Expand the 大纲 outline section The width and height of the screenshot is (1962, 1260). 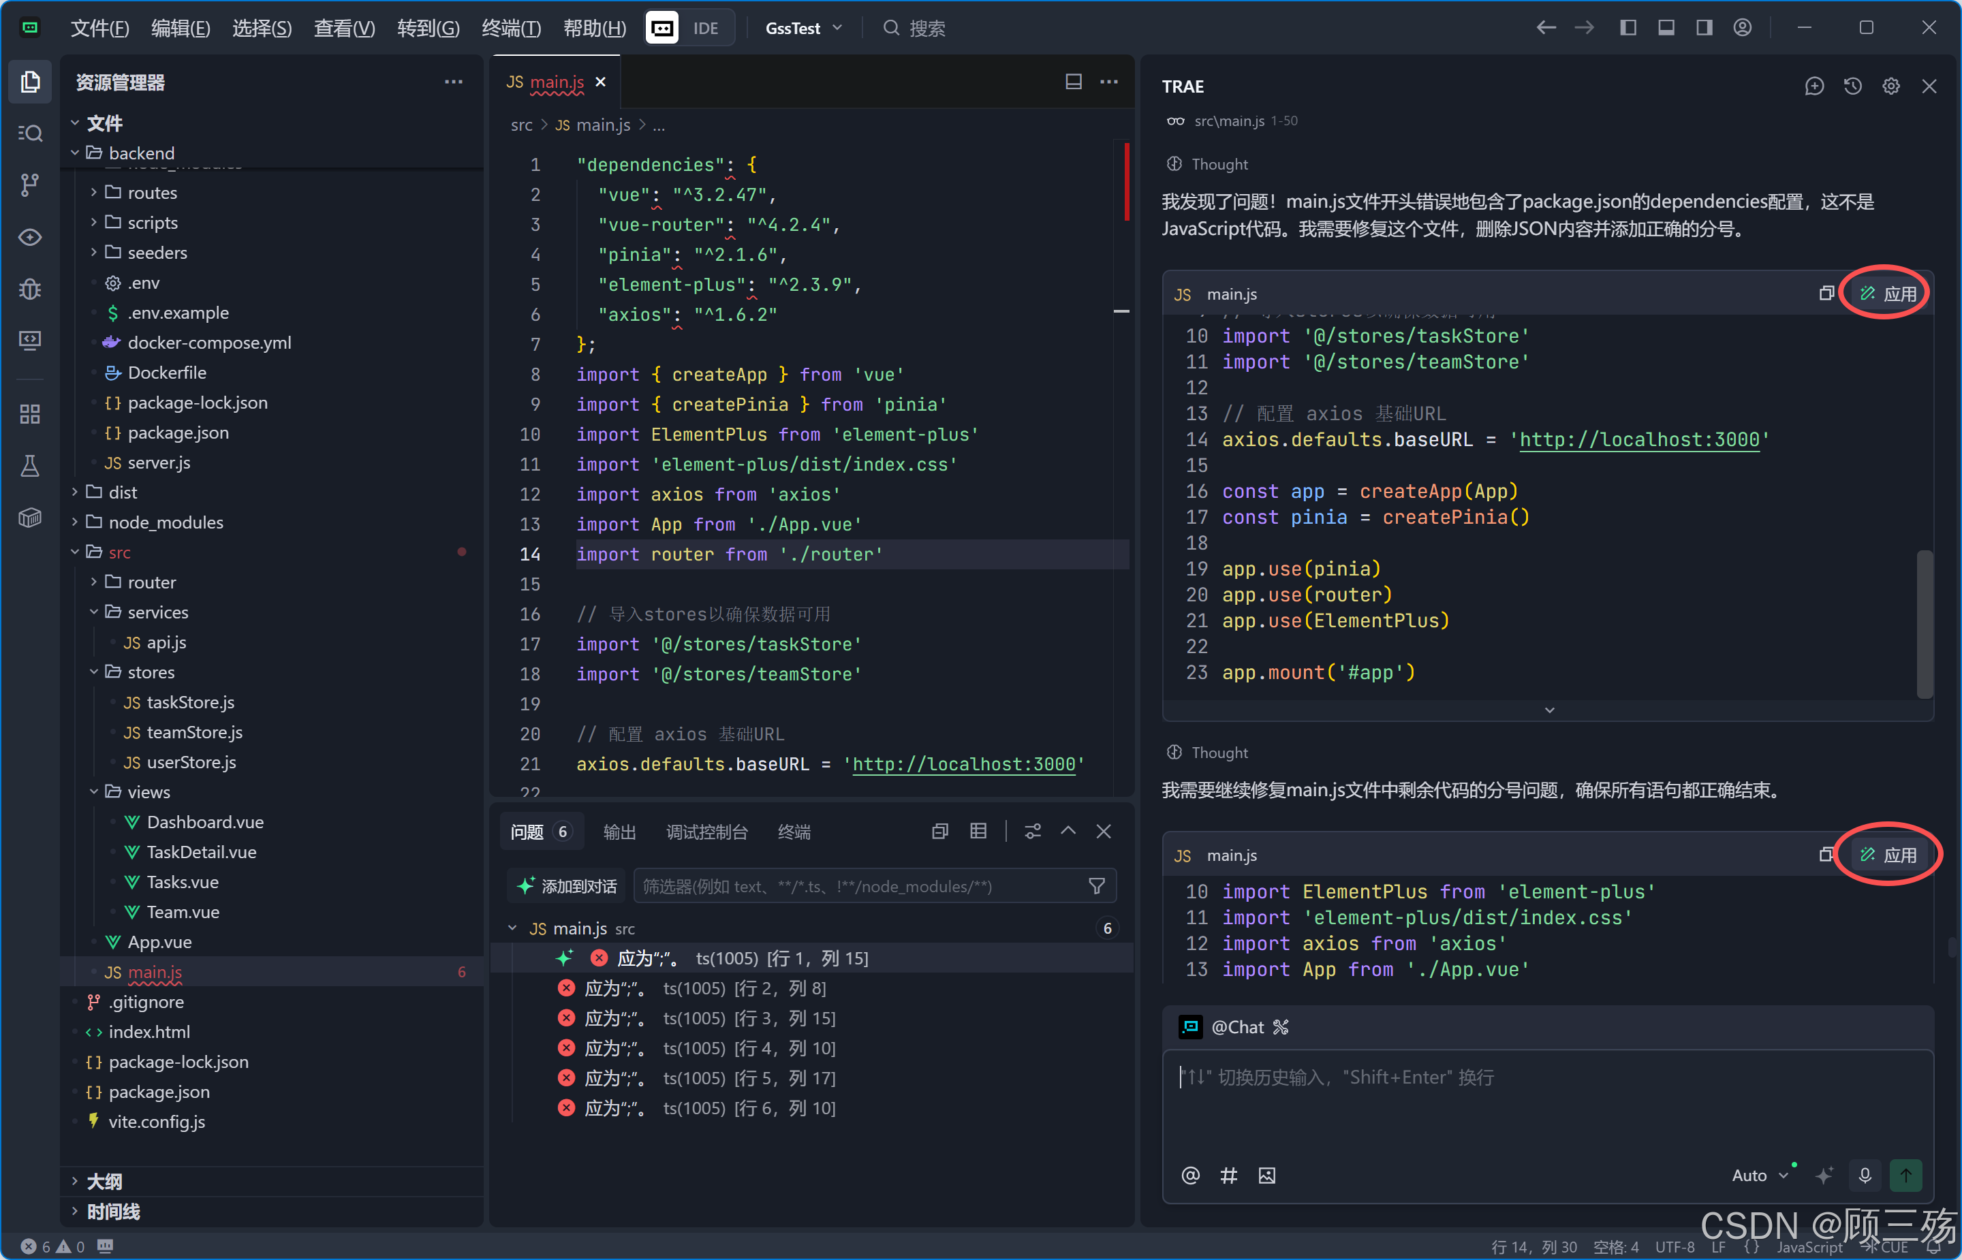click(x=104, y=1182)
